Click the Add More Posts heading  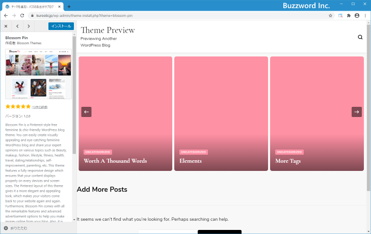[102, 189]
